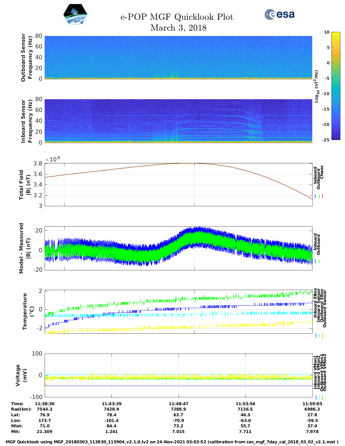This screenshot has width=345, height=446.
Task: Click the ESA logo
Action: pyautogui.click(x=280, y=14)
